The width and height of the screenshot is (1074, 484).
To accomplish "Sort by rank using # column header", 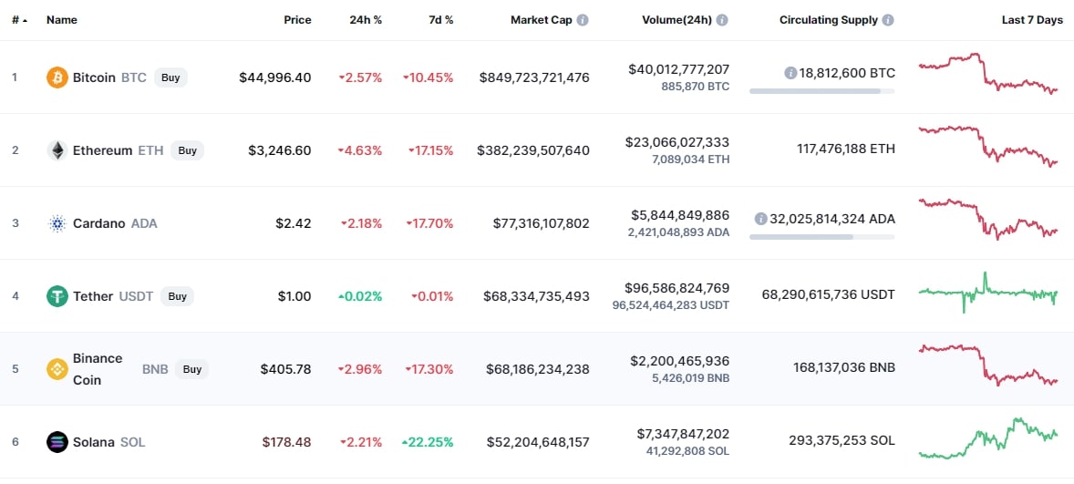I will (20, 20).
